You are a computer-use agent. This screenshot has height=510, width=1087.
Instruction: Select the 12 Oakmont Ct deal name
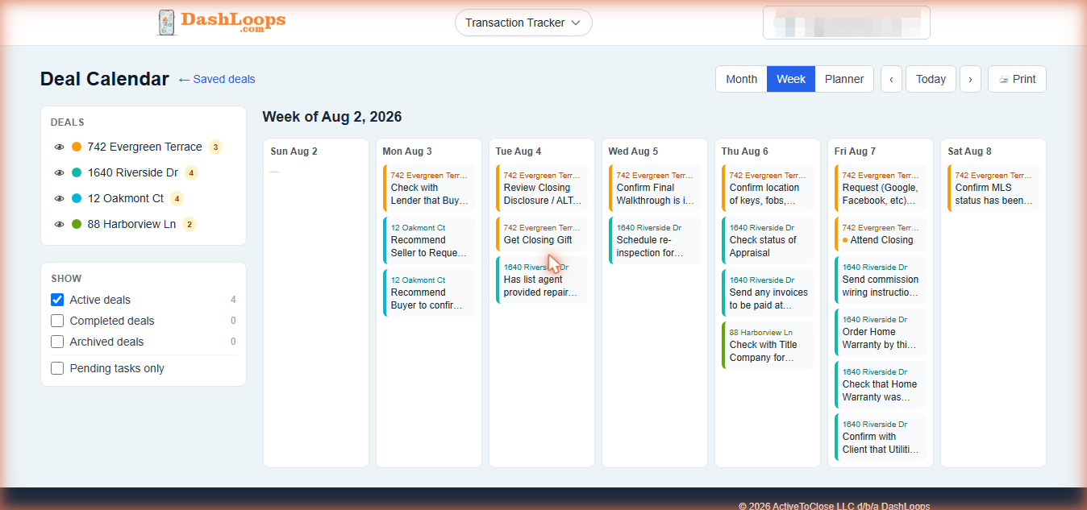tap(126, 198)
